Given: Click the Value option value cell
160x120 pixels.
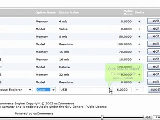Looking at the screenshot, I should pyautogui.click(x=63, y=29).
